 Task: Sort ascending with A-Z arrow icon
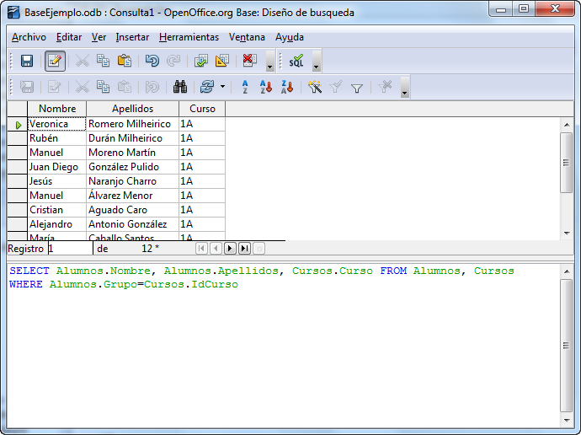pos(266,87)
